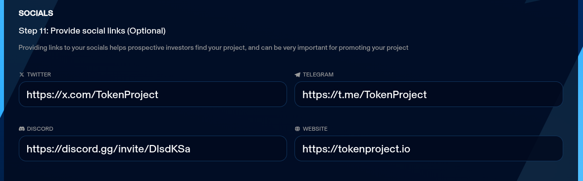Click the X logo icon beside Twitter
This screenshot has height=181, width=583.
pos(22,74)
